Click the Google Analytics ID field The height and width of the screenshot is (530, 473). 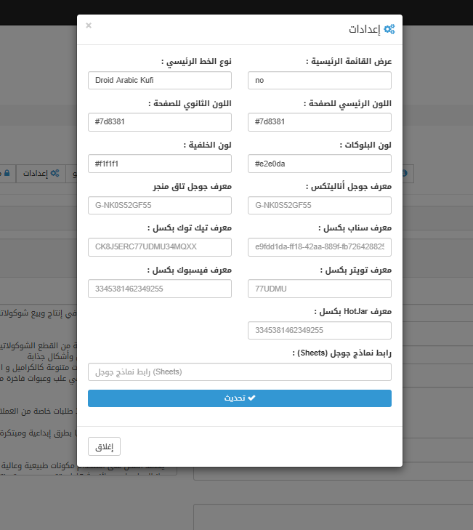tap(319, 206)
